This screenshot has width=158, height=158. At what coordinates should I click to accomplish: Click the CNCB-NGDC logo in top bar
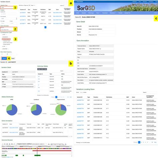click(x=79, y=2)
